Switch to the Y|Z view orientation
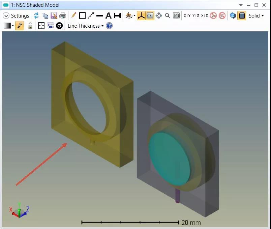Image resolution: width=271 pixels, height=229 pixels. 195,16
